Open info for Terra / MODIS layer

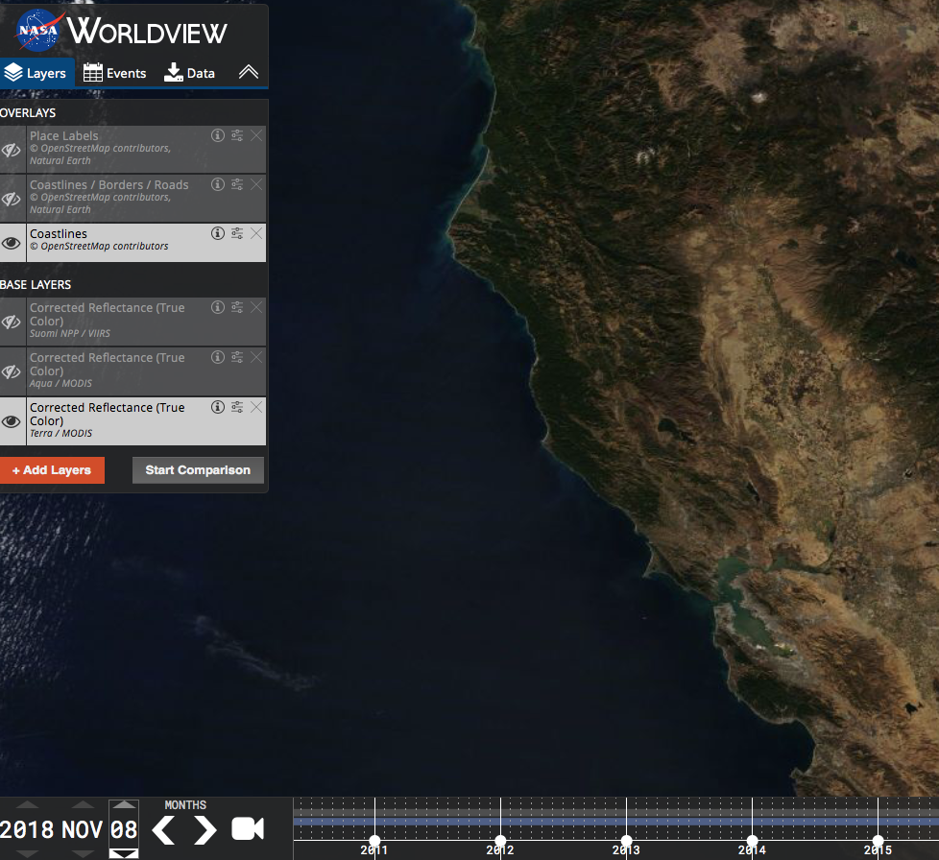218,407
